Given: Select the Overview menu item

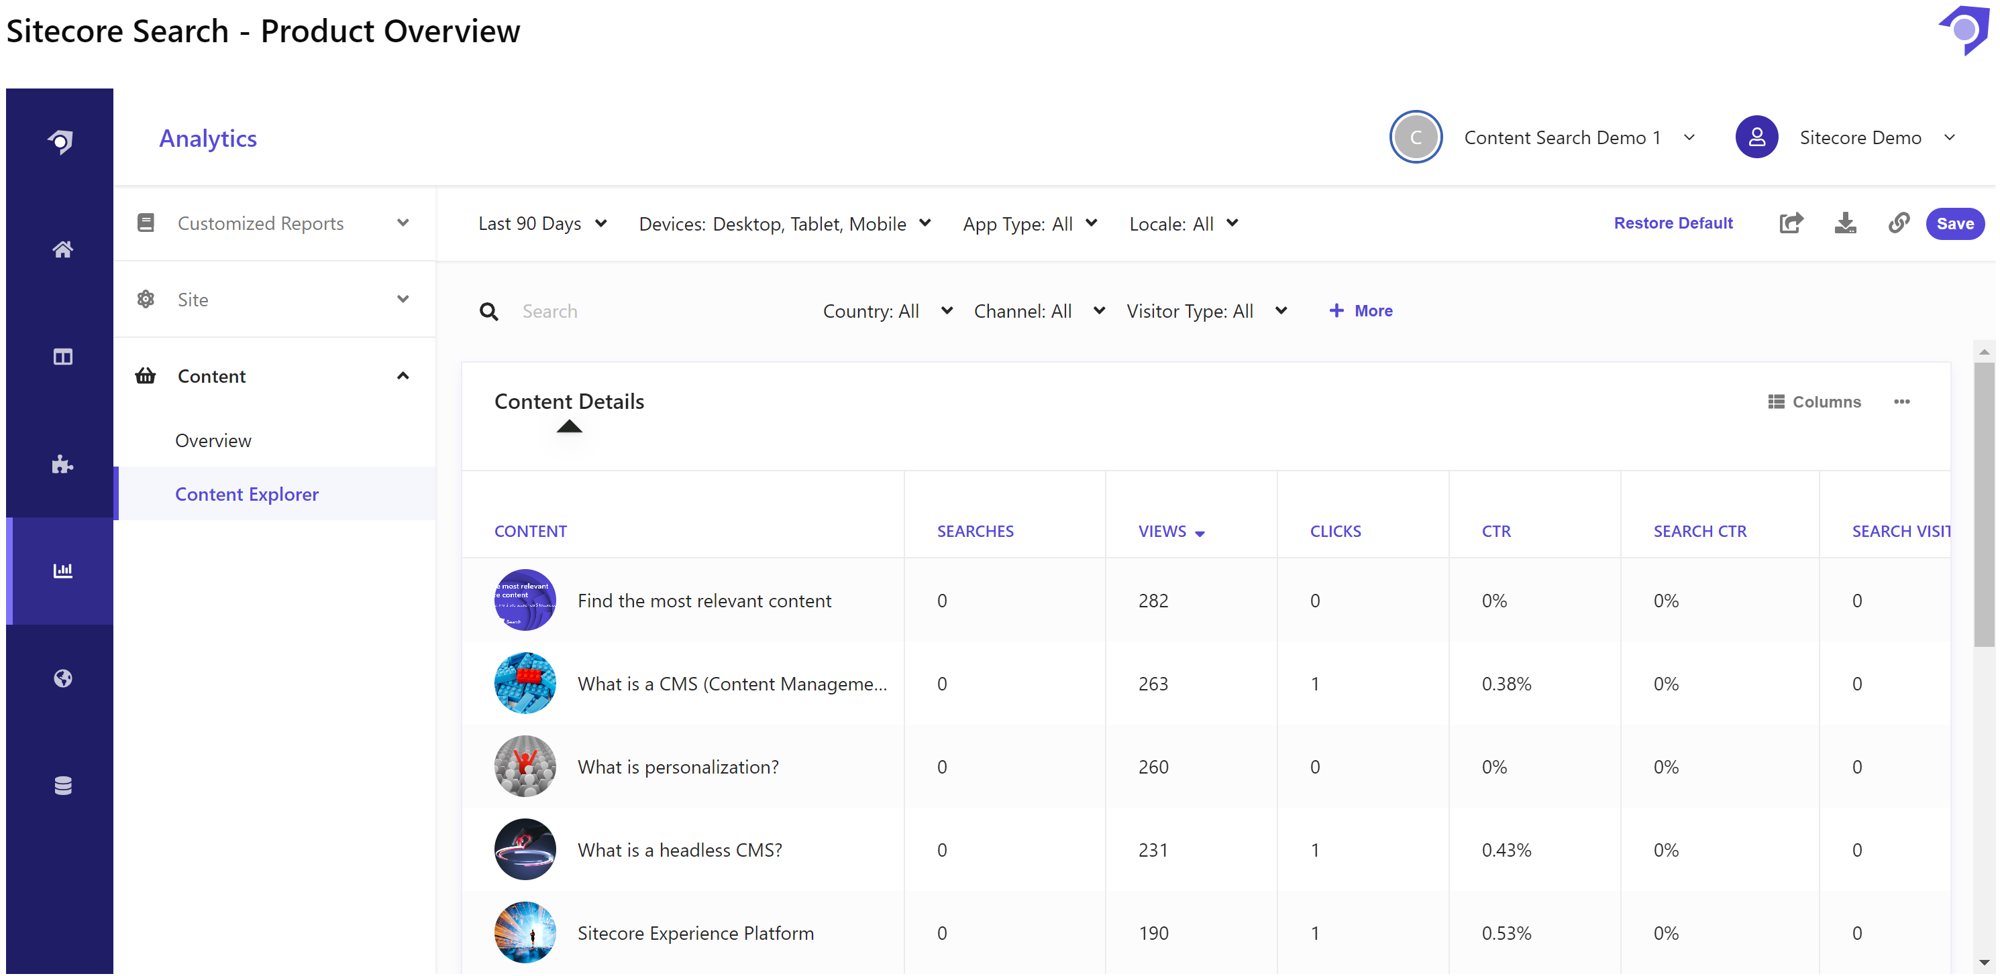Looking at the screenshot, I should point(213,440).
